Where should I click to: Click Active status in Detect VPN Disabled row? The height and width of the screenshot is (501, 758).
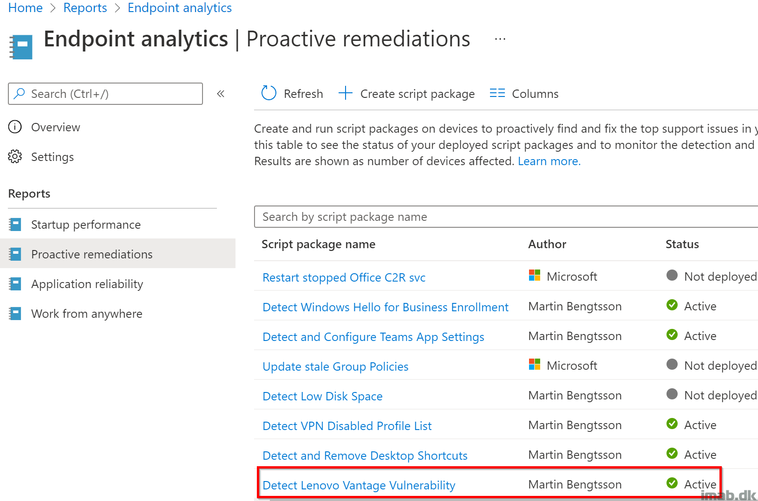pos(700,425)
